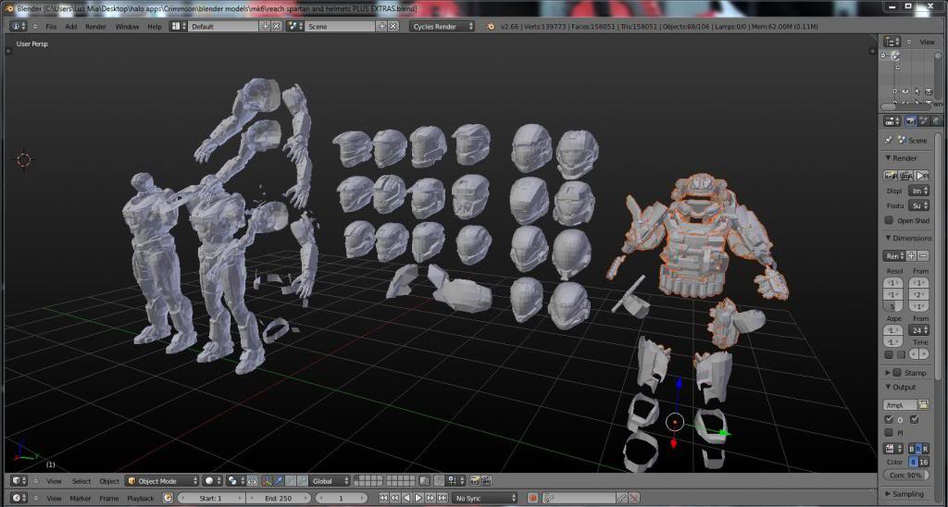Image resolution: width=948 pixels, height=507 pixels.
Task: Delete the current scene with X
Action: tap(393, 27)
